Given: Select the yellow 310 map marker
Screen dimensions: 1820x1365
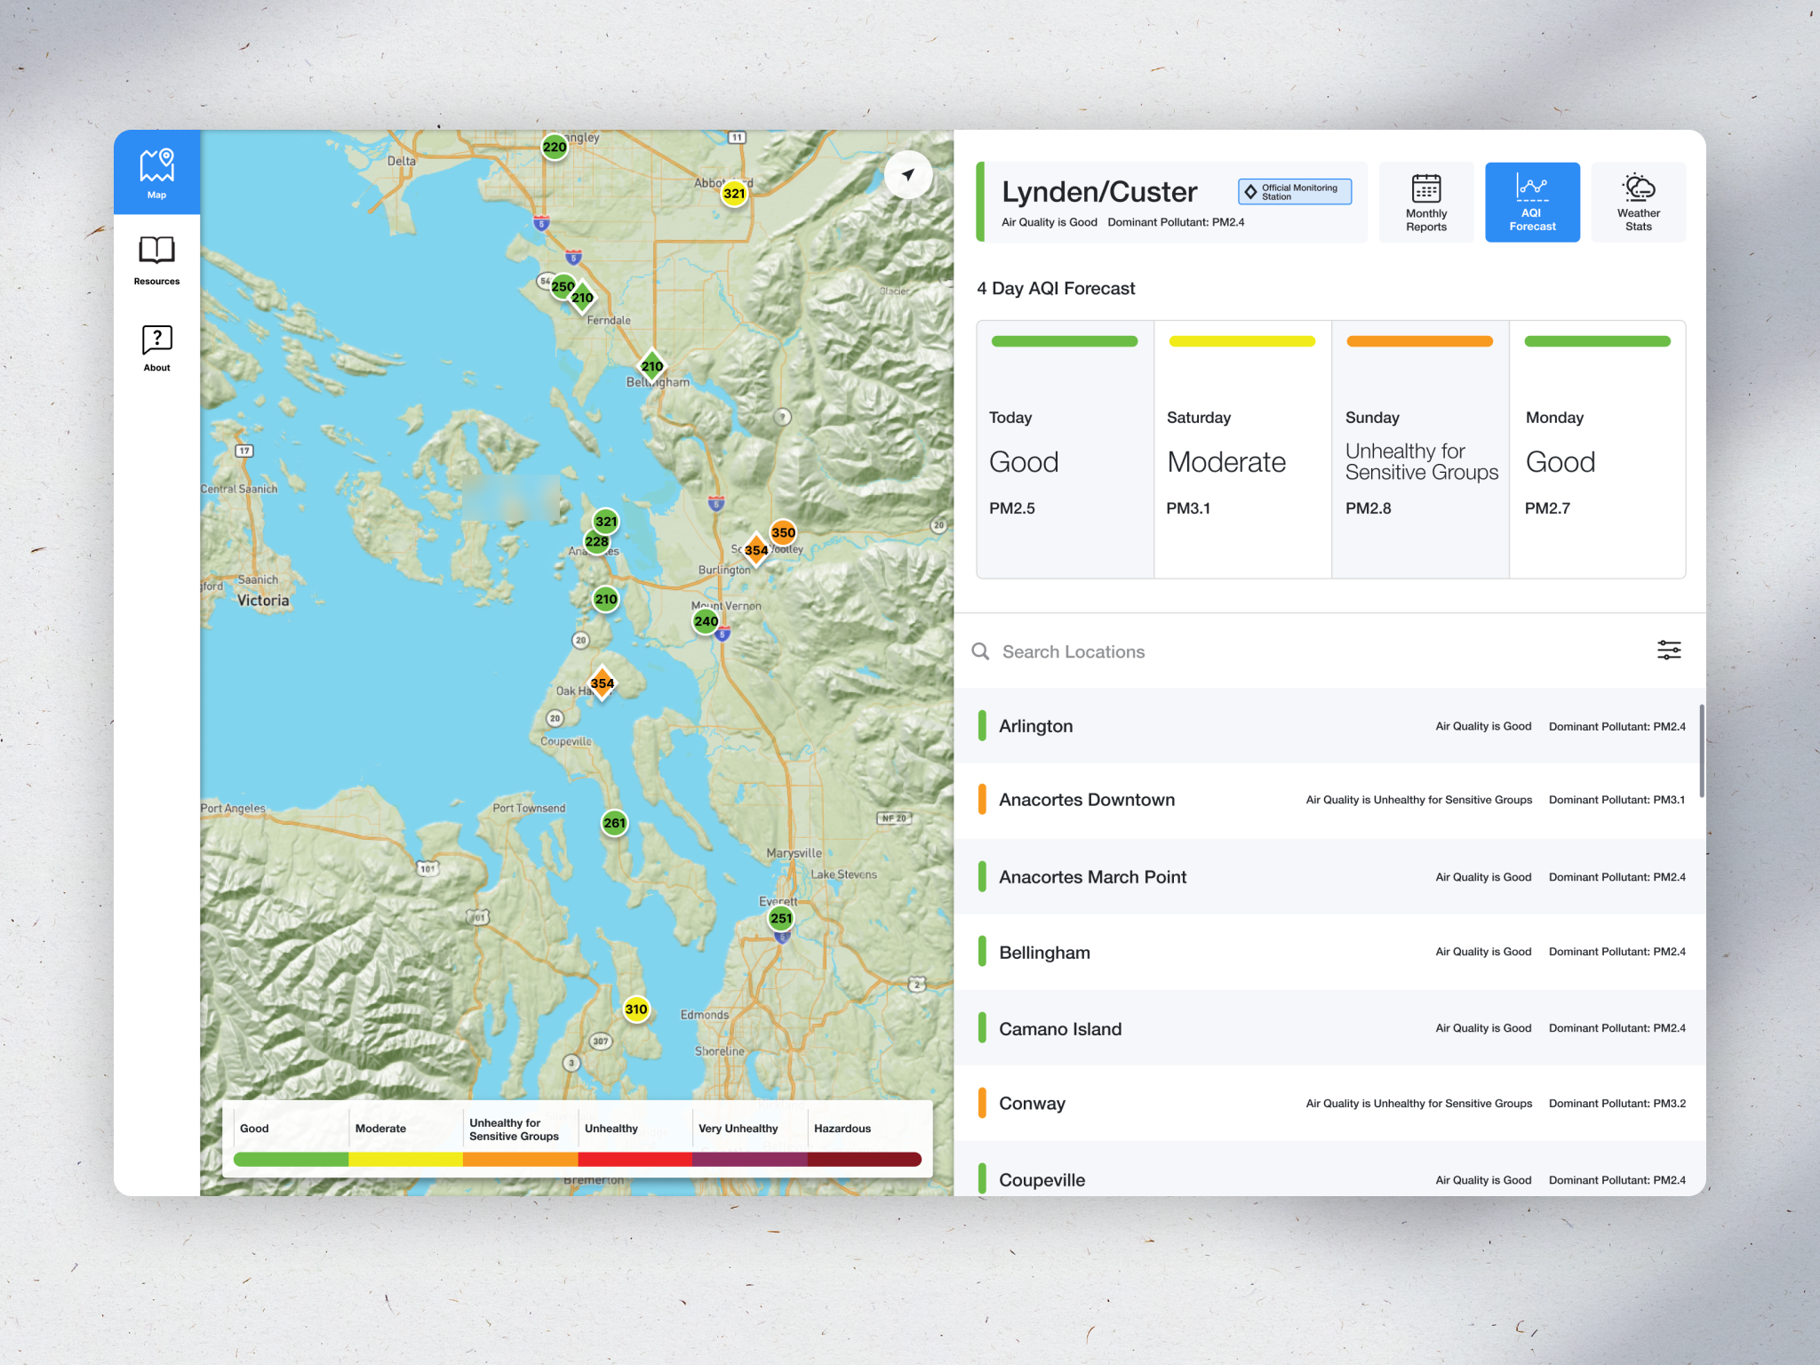Looking at the screenshot, I should [x=636, y=1009].
